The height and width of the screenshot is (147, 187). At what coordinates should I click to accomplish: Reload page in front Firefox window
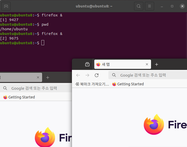[x=97, y=75]
